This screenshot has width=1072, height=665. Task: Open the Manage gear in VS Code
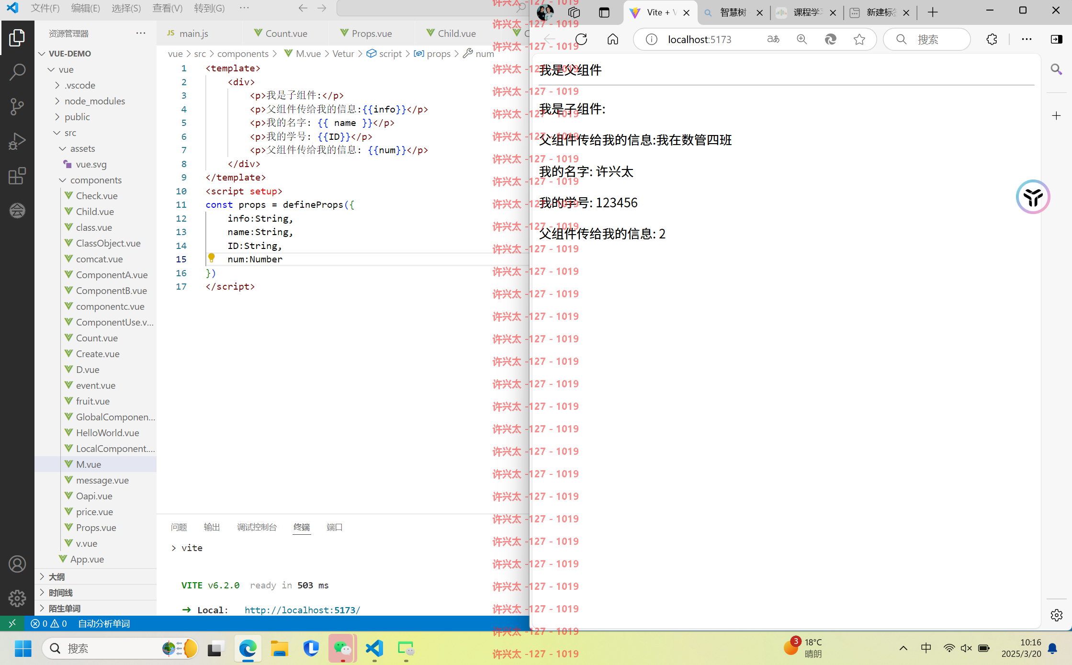[x=17, y=598]
